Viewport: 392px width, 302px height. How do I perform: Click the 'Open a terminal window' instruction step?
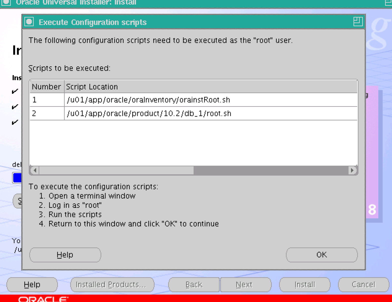coord(87,196)
